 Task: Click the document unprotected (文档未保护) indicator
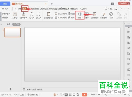[33, 95]
